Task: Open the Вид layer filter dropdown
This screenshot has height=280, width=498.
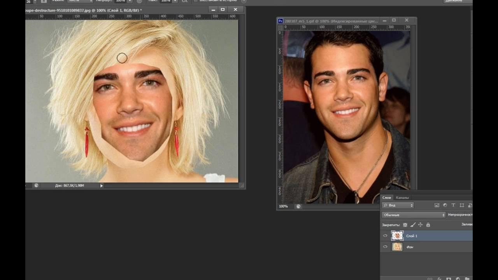Action: (x=398, y=205)
